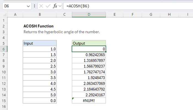Image resolution: width=193 pixels, height=110 pixels.
Task: Click the 'Returns the hyperbolic angle' description text
Action: pyautogui.click(x=62, y=32)
